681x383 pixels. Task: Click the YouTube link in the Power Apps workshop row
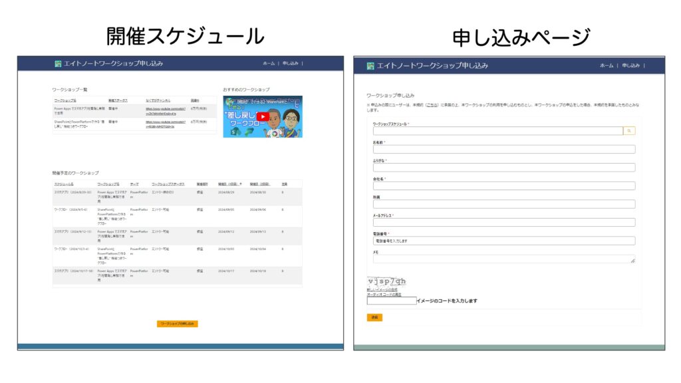point(166,111)
